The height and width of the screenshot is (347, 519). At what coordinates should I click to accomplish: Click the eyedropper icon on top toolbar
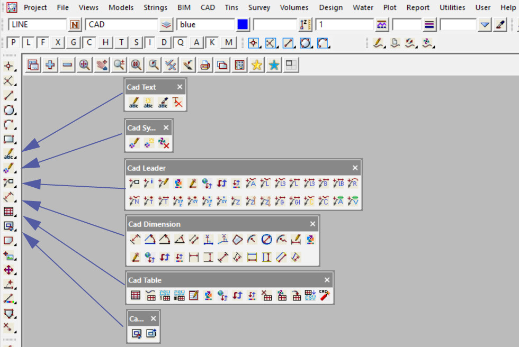coord(499,25)
